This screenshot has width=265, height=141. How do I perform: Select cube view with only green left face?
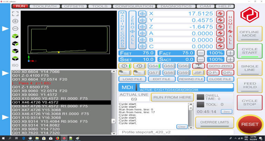point(15,51)
